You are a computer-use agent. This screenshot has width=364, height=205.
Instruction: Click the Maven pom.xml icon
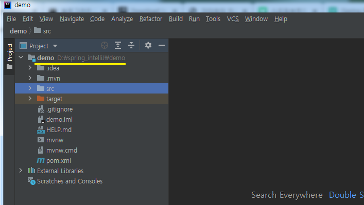[41, 160]
